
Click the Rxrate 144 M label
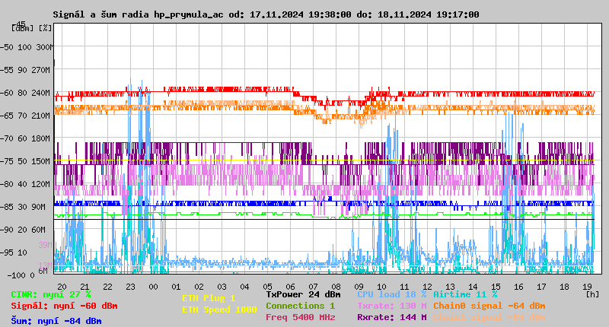tap(392, 317)
